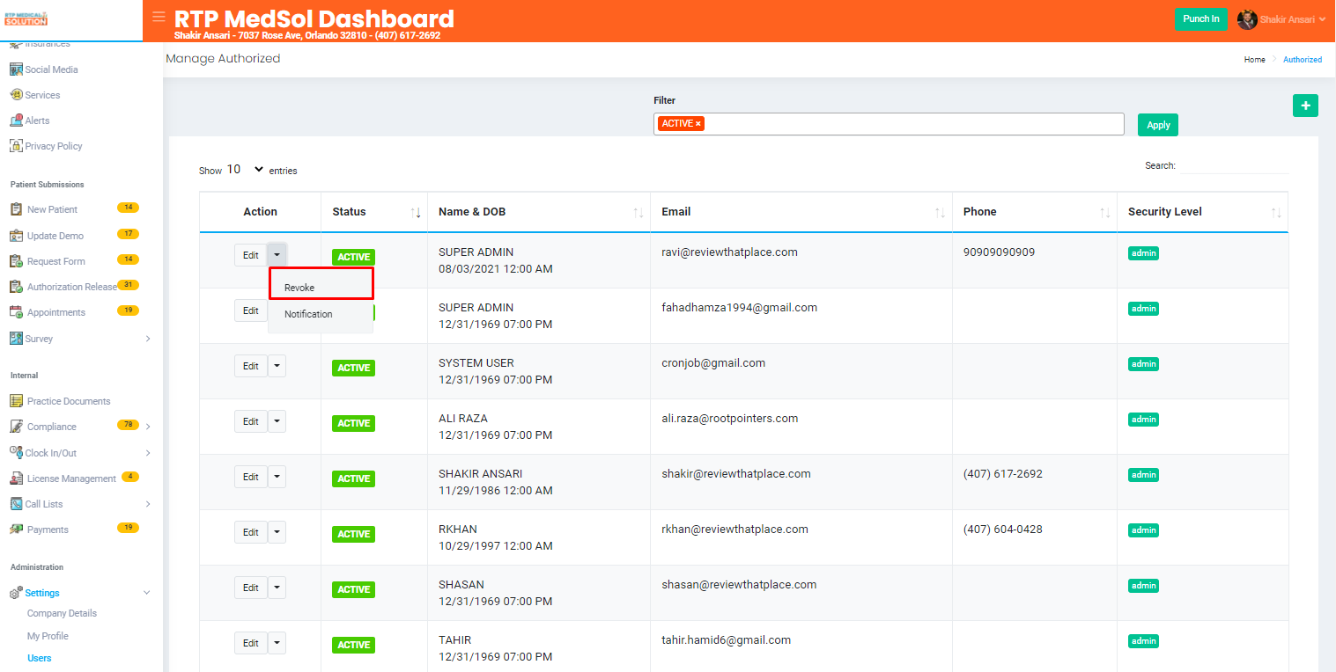
Task: Toggle action dropdown for ravi@reviewthatplace.com row
Action: click(277, 255)
